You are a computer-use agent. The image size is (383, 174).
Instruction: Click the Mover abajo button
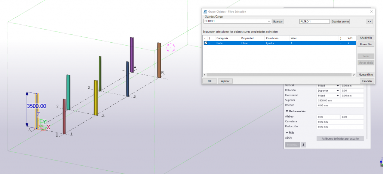[x=366, y=63]
